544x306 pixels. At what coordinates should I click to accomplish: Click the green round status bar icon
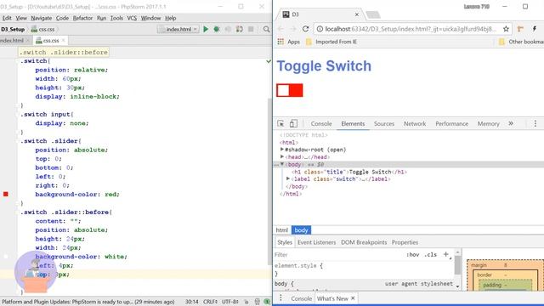pyautogui.click(x=267, y=302)
